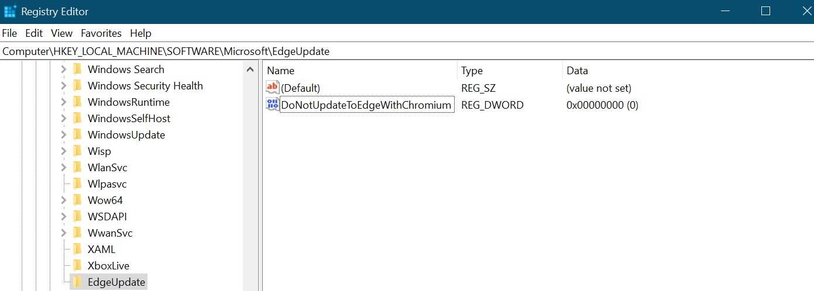Image resolution: width=814 pixels, height=291 pixels.
Task: Select the WindowsSelfHost key label
Action: (x=129, y=118)
